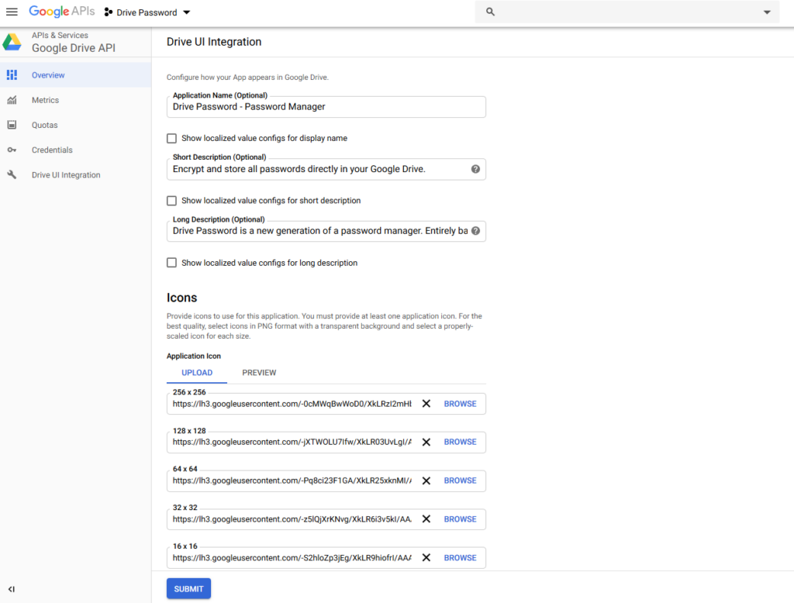
Task: Click the Metrics chart icon
Action: [12, 100]
